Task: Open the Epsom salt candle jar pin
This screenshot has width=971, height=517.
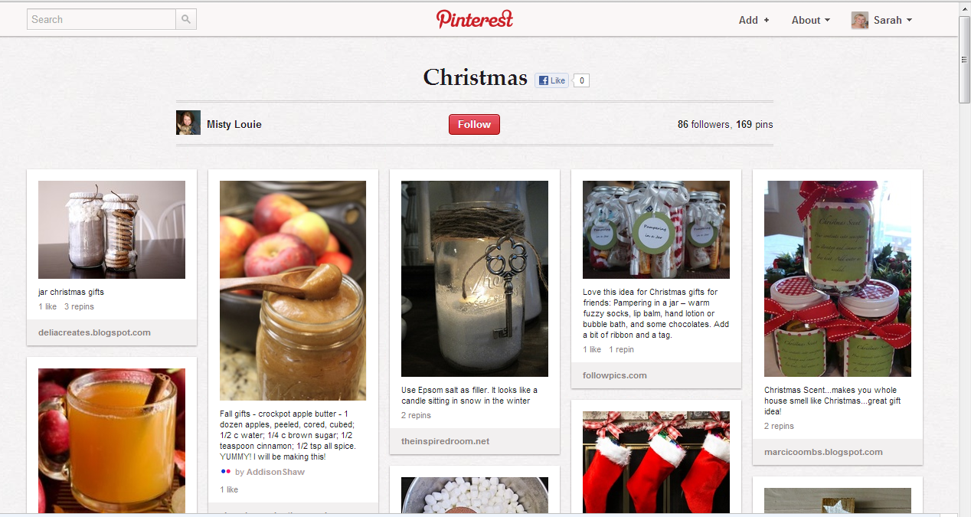Action: coord(475,279)
